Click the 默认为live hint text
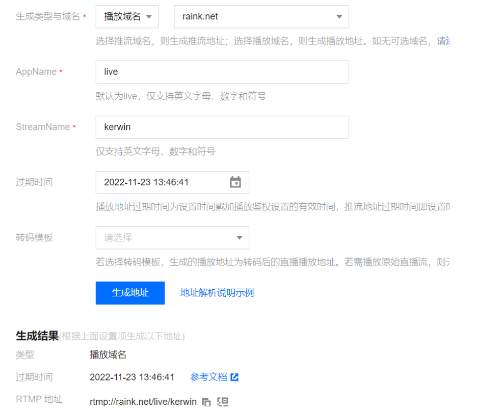504x413 pixels. (x=180, y=96)
